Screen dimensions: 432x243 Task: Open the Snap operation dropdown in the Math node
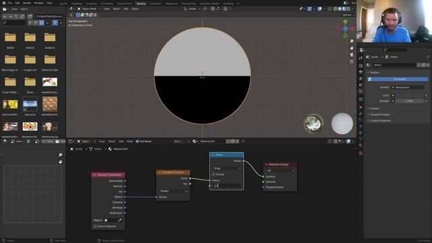point(227,168)
